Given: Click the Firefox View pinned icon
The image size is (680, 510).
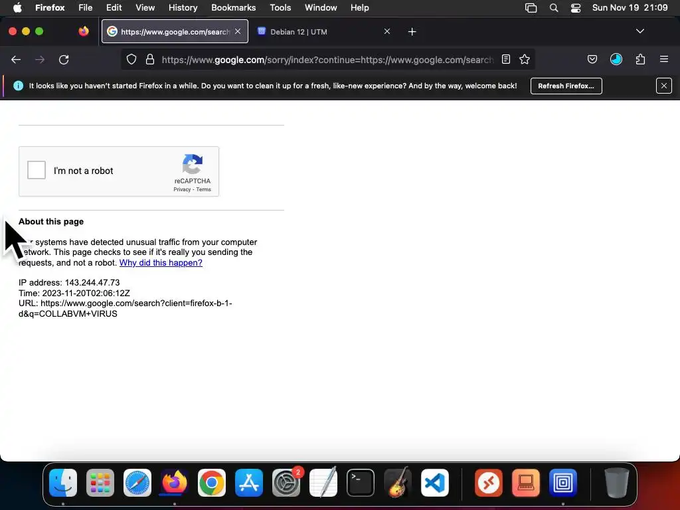Looking at the screenshot, I should 84,31.
